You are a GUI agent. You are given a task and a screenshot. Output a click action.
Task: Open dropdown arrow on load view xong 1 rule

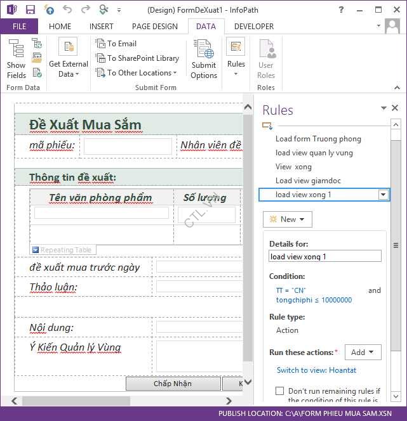[x=383, y=195]
